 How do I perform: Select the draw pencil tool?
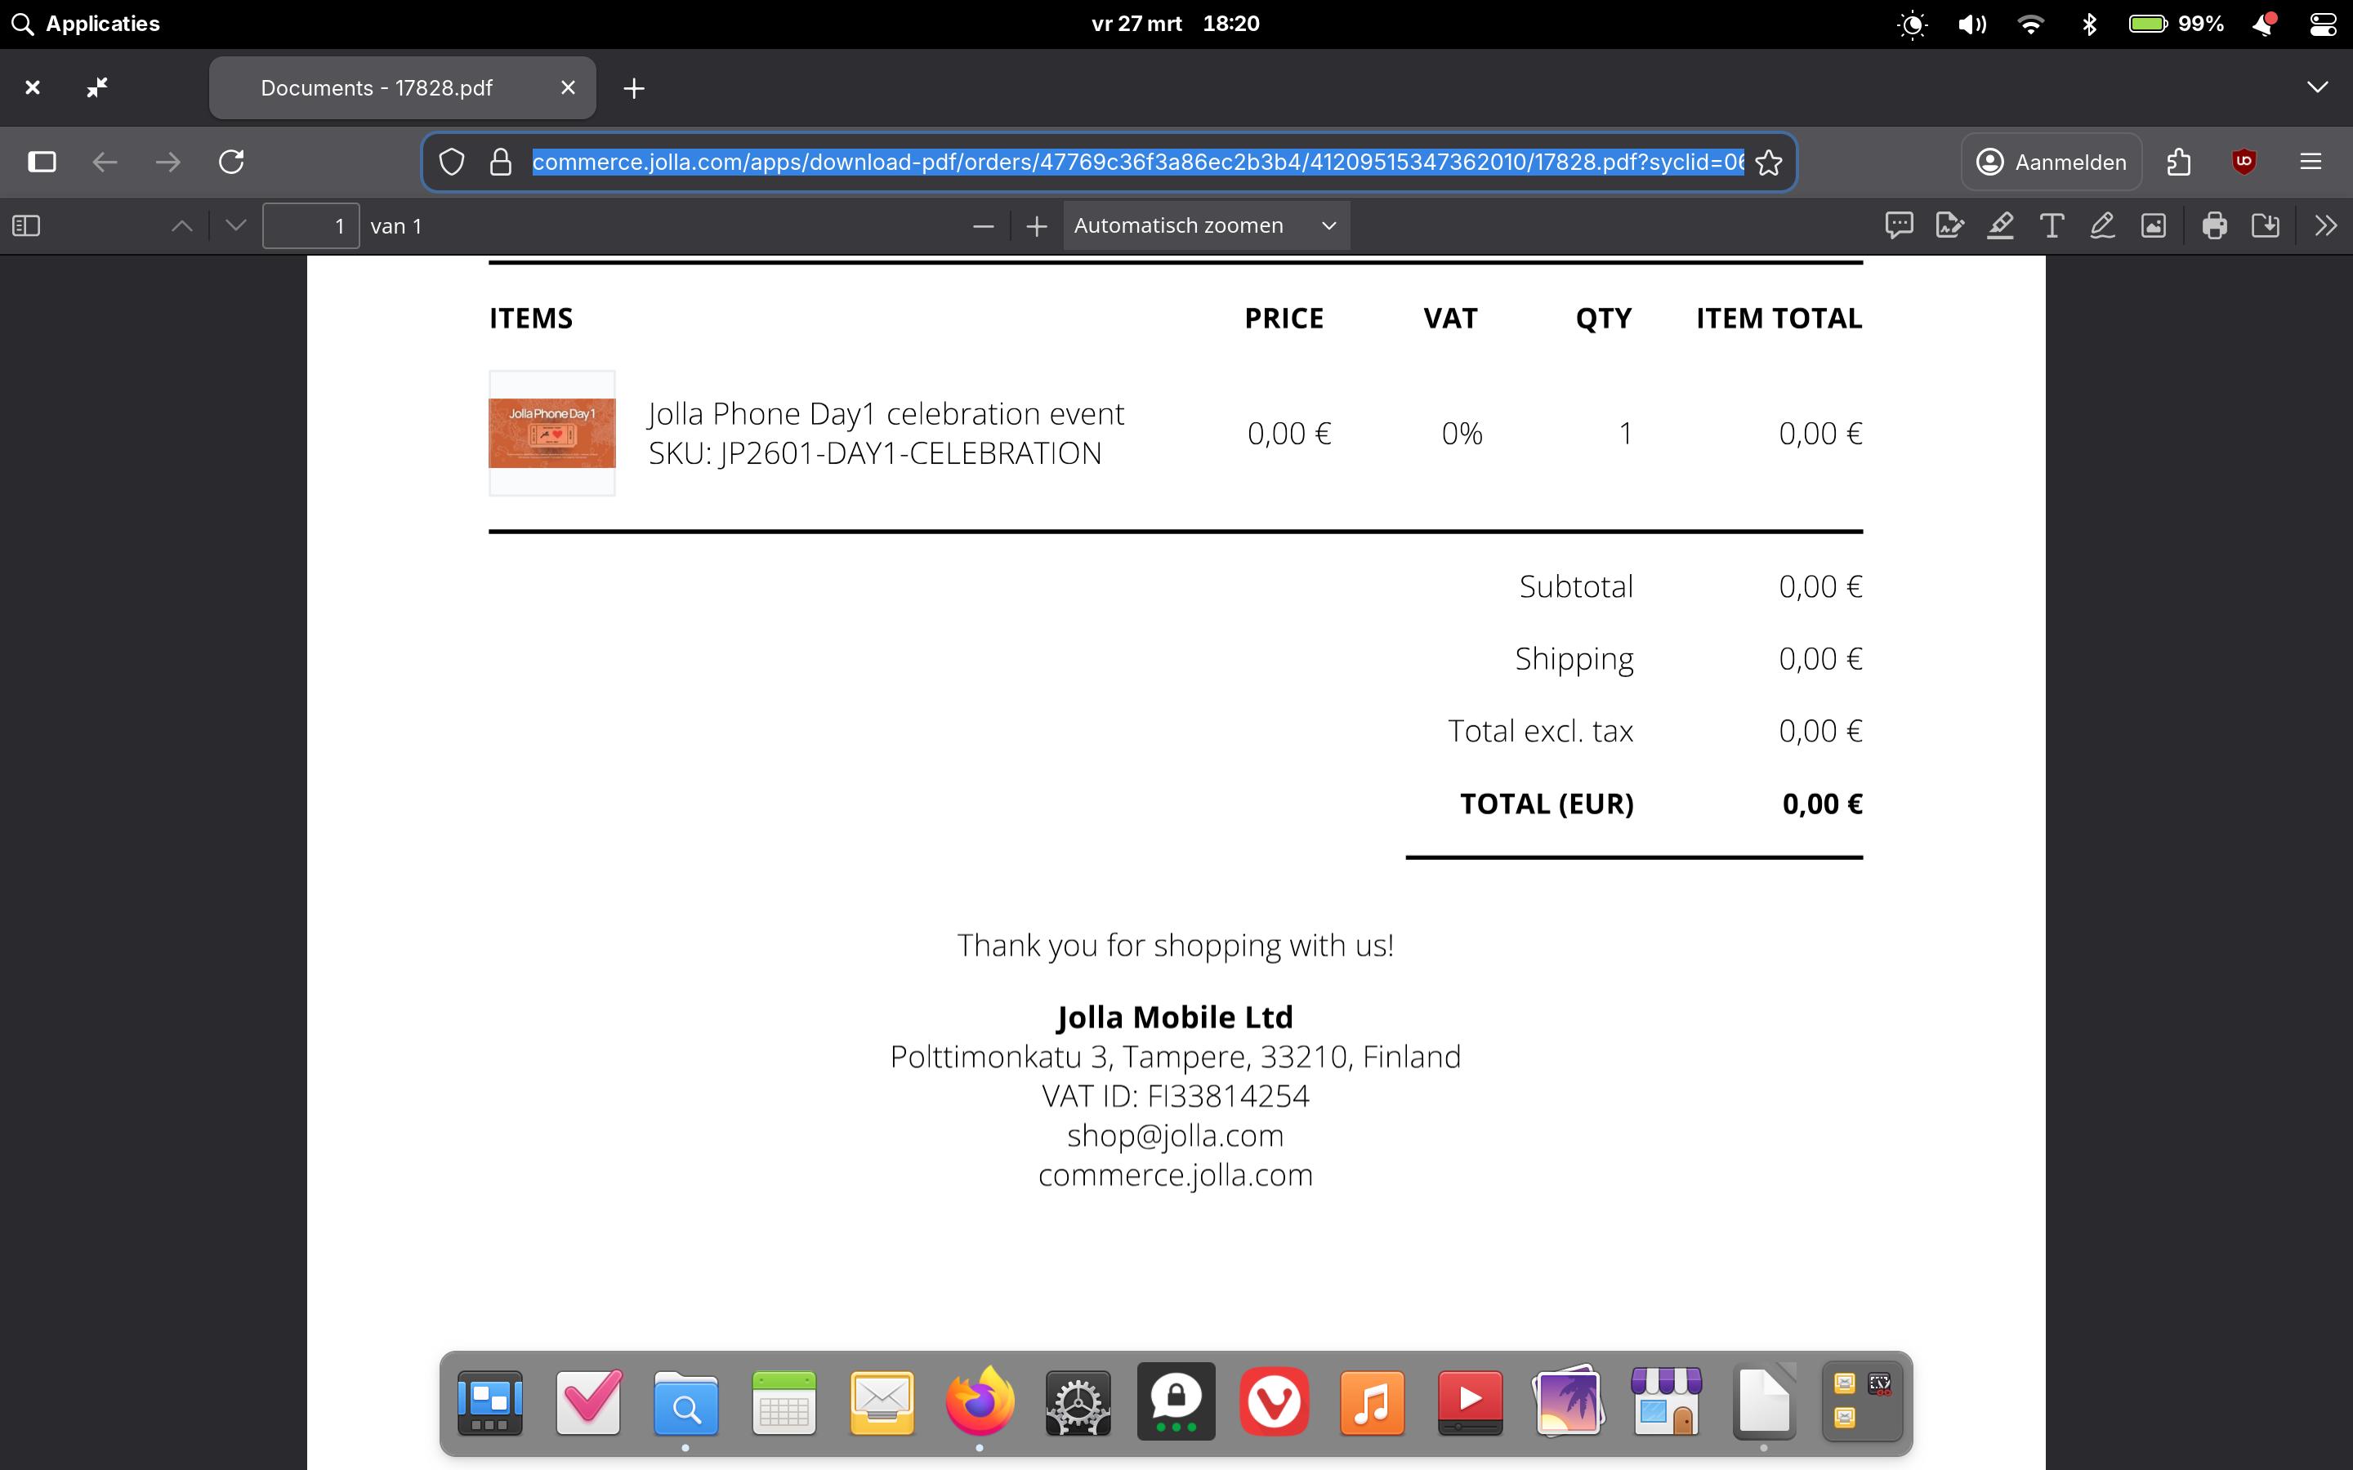tap(2101, 225)
